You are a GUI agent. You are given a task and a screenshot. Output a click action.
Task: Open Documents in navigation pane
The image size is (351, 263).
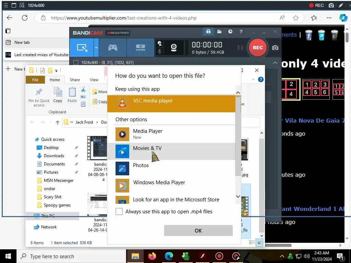[x=54, y=164]
